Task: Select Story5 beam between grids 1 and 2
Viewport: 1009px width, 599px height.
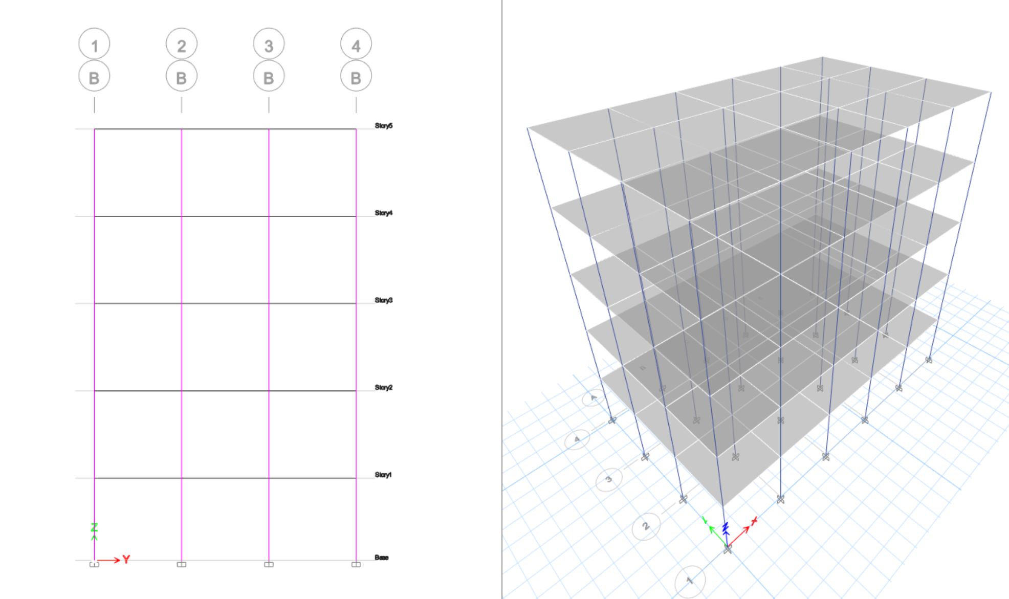Action: [x=138, y=129]
